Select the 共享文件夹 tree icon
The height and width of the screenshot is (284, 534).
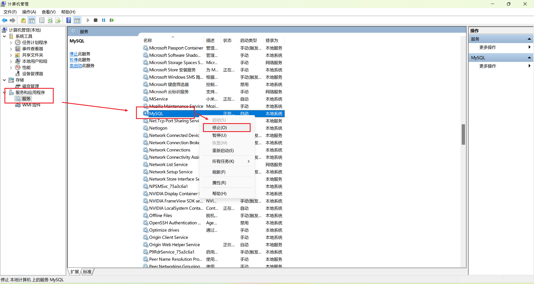[x=18, y=55]
